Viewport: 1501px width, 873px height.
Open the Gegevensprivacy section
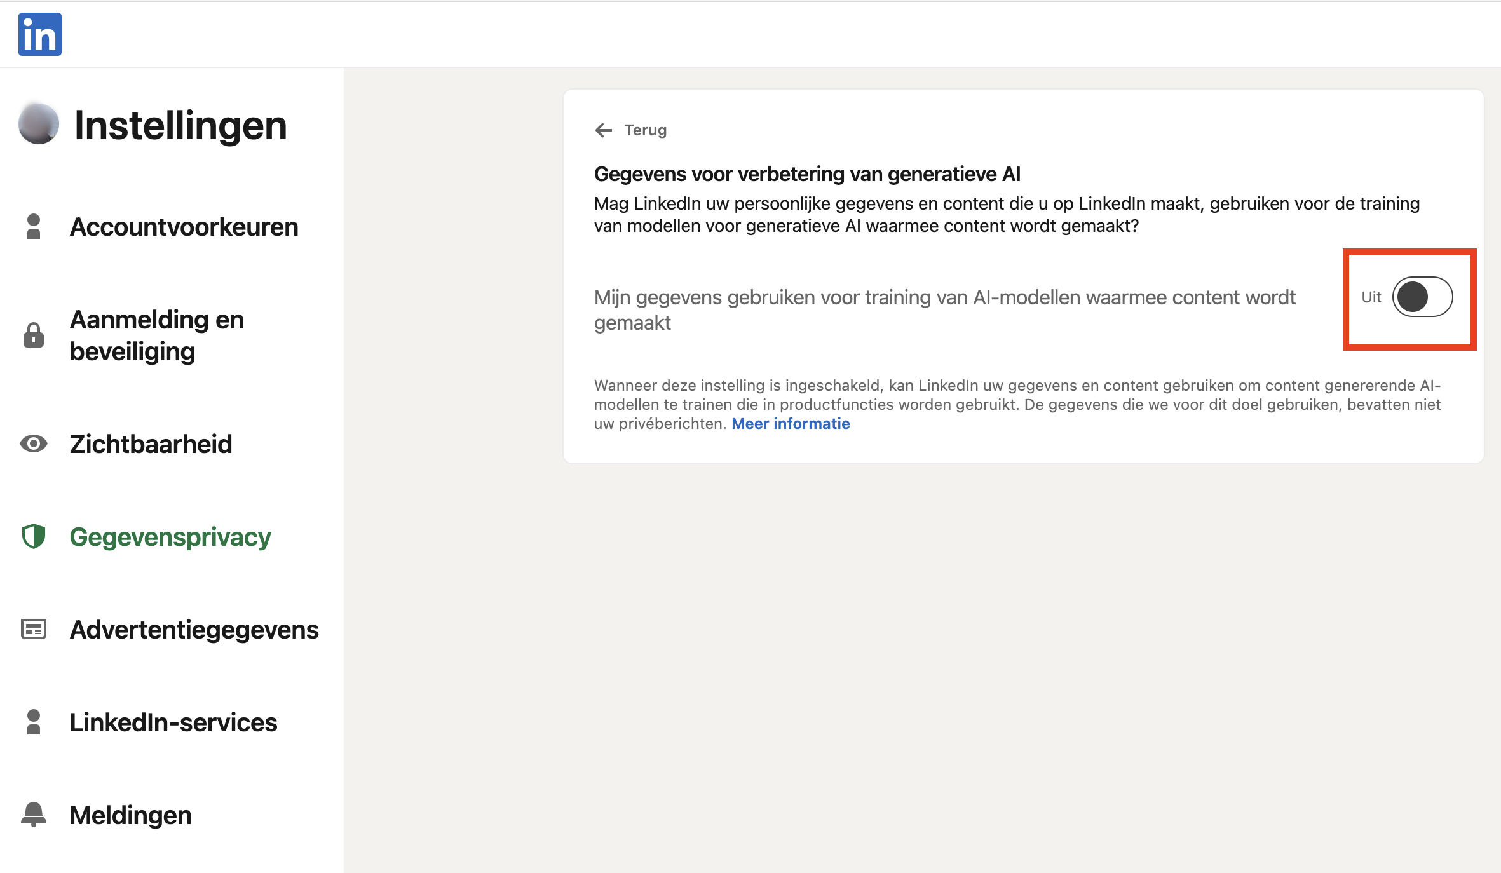click(x=169, y=537)
